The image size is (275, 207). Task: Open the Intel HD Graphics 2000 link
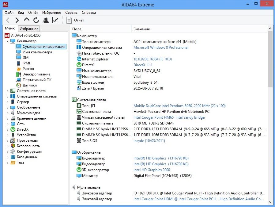152,170
